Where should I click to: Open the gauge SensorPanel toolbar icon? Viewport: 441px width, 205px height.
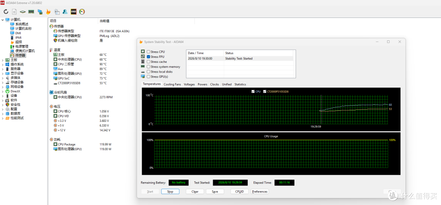[x=82, y=12]
